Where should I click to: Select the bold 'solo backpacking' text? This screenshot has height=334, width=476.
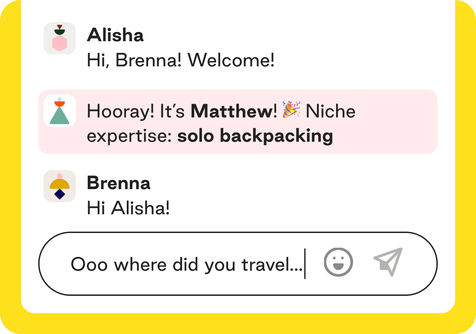point(255,136)
